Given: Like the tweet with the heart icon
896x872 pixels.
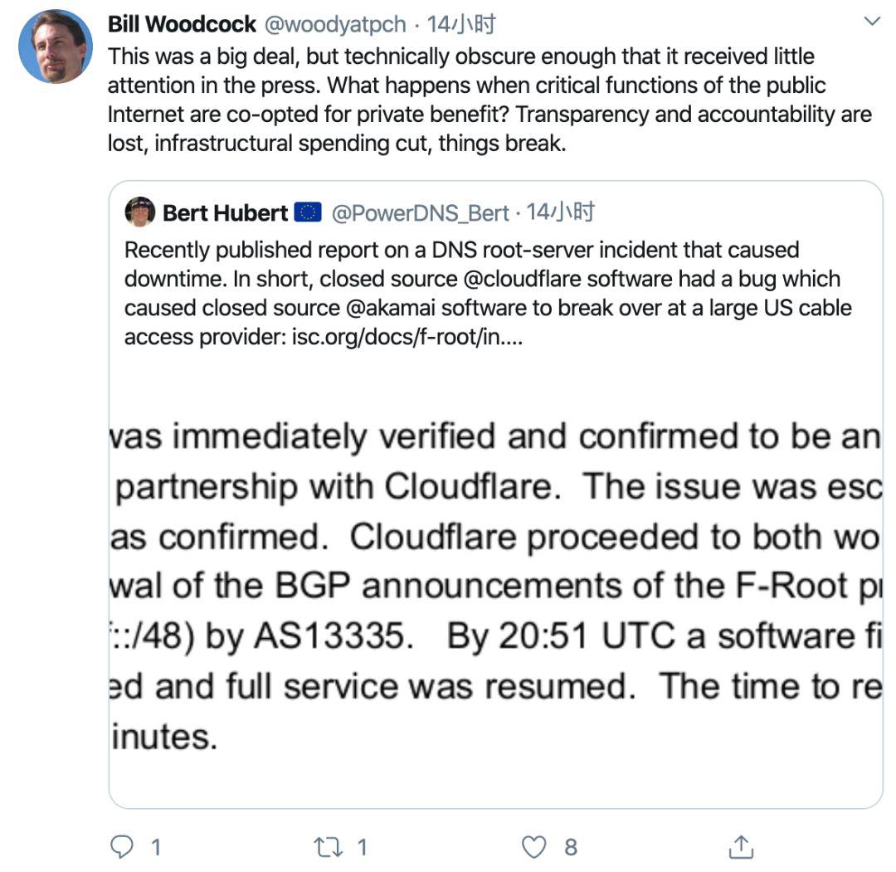Looking at the screenshot, I should tap(533, 846).
